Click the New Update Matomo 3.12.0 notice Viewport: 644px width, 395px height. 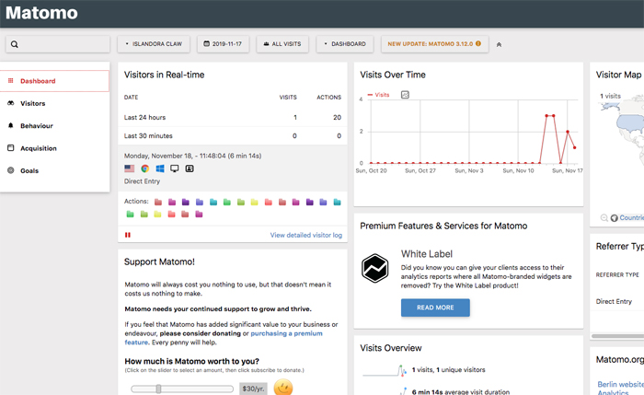point(434,44)
